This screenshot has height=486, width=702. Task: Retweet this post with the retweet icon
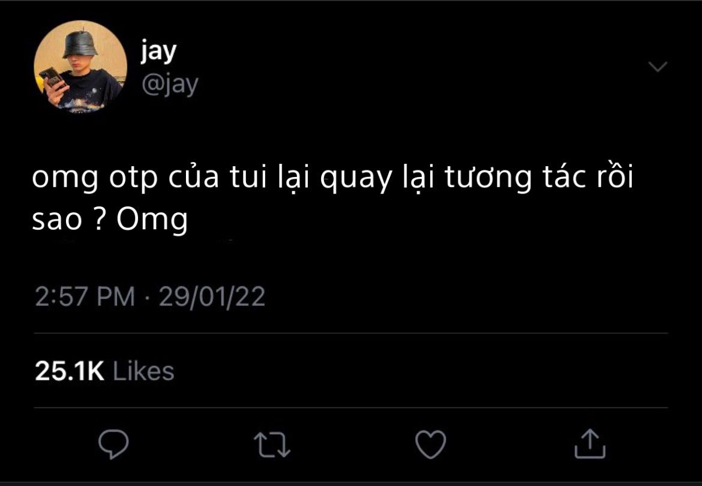click(x=272, y=445)
